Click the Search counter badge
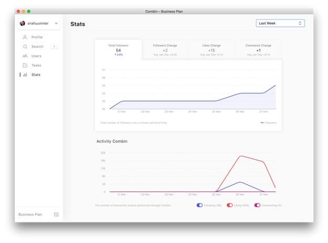Screen dimensions: 328x243 click(54, 46)
